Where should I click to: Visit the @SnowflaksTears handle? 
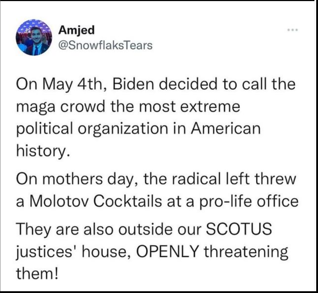click(105, 45)
